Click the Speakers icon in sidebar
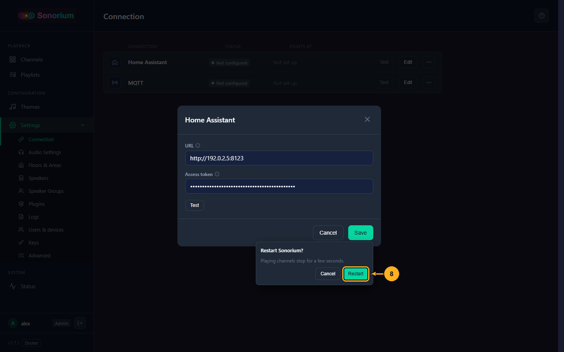The image size is (564, 352). pyautogui.click(x=21, y=178)
